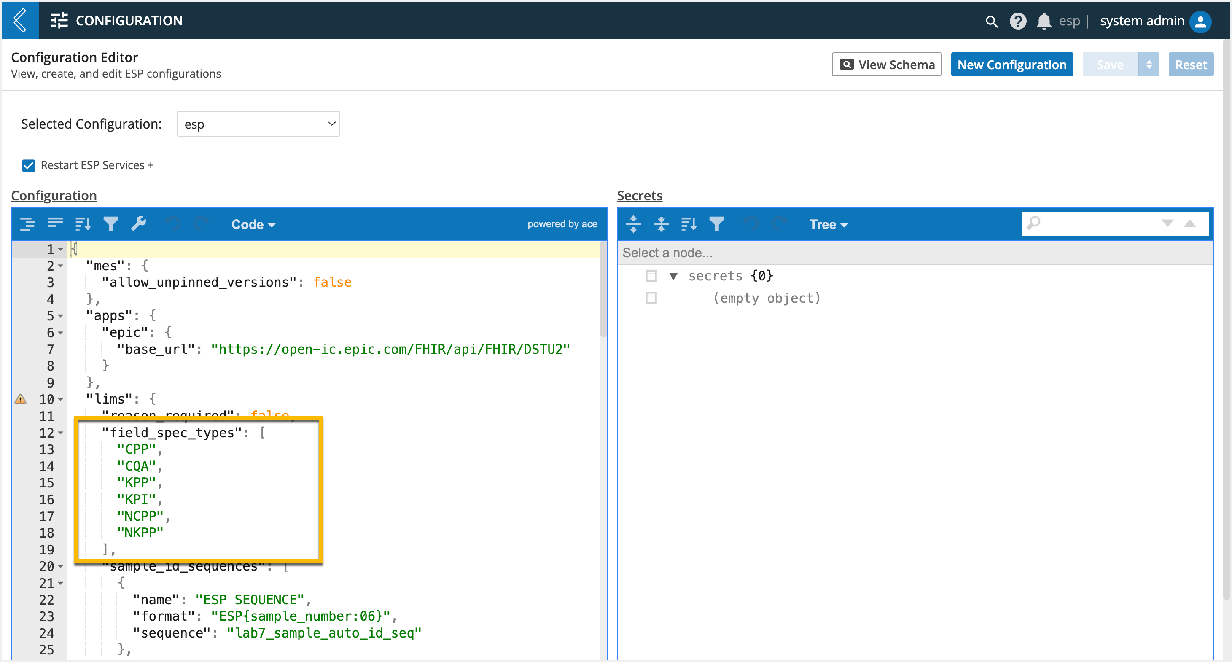Click the Restart ESP Services plus label
The width and height of the screenshot is (1232, 662).
point(97,165)
